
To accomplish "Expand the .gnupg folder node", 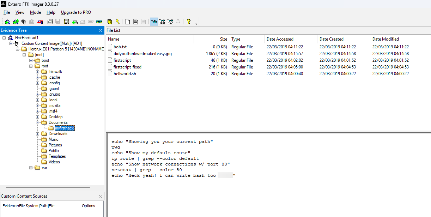I will (38, 94).
